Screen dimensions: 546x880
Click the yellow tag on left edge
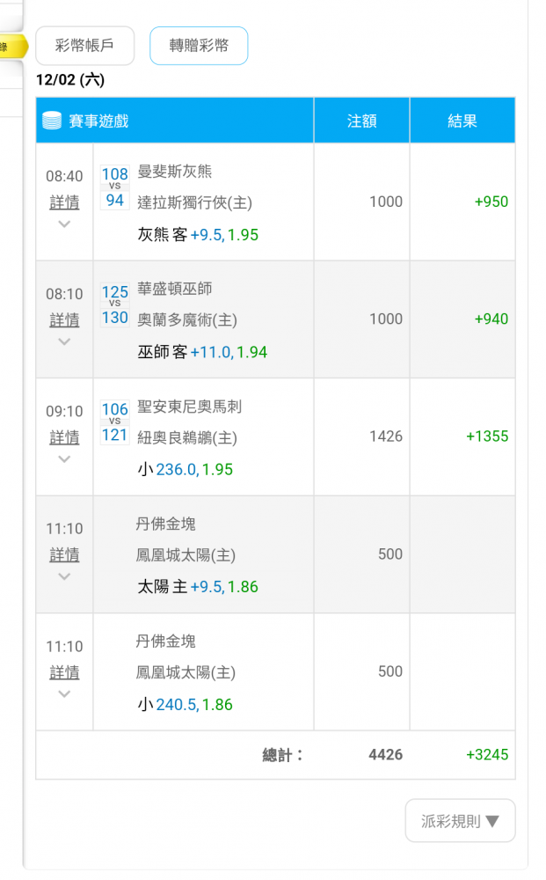(x=12, y=46)
